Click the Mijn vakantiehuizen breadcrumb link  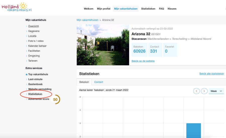pyautogui.click(x=87, y=20)
